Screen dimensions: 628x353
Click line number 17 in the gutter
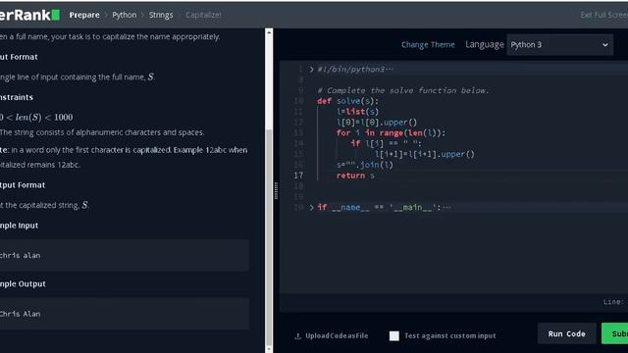(298, 176)
